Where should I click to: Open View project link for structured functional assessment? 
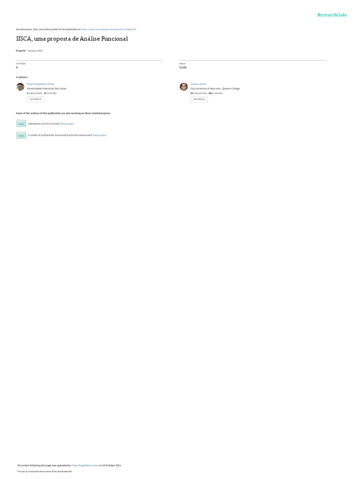pyautogui.click(x=100, y=135)
